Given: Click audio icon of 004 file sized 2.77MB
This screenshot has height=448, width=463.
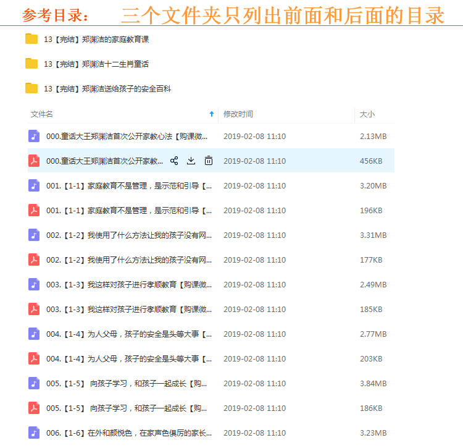Looking at the screenshot, I should pos(34,334).
